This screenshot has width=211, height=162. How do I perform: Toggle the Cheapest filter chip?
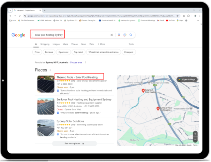click(x=129, y=52)
